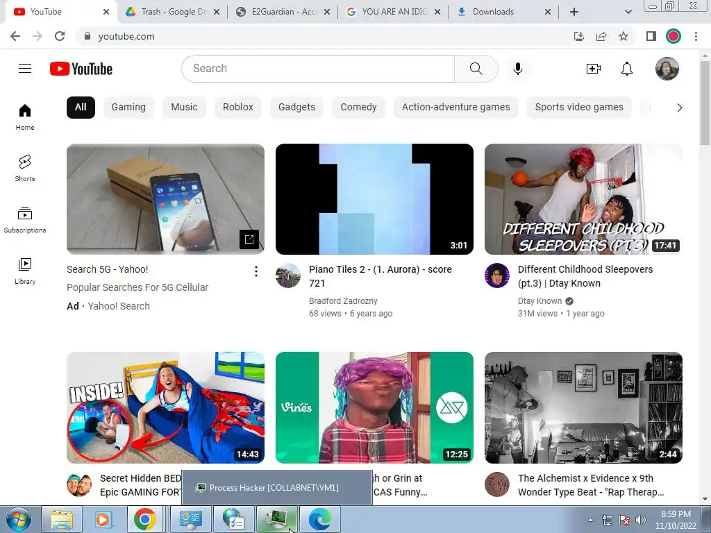Show more category chips with right arrow
The width and height of the screenshot is (711, 533).
click(679, 108)
